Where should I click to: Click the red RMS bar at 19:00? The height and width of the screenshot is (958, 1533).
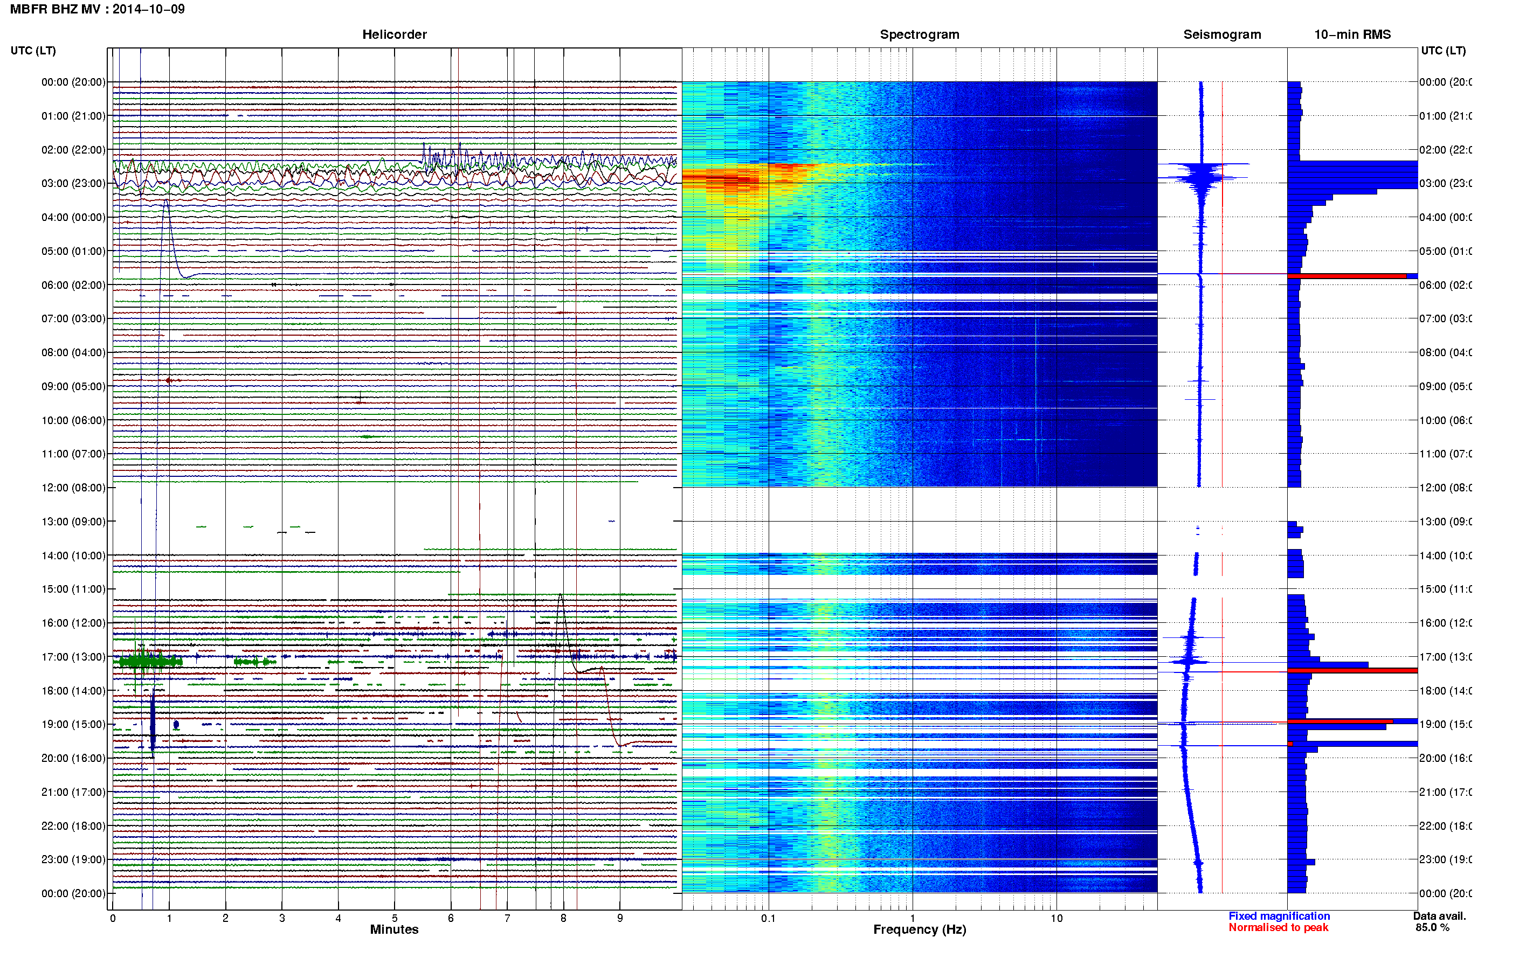coord(1339,721)
